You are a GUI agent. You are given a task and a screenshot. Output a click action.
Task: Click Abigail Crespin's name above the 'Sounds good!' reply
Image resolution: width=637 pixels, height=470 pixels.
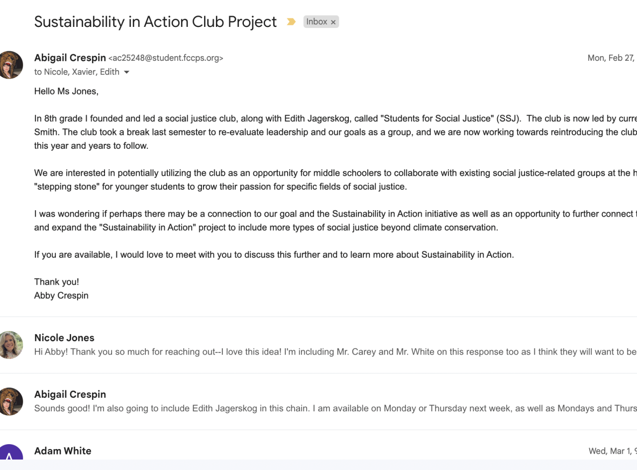pyautogui.click(x=70, y=394)
